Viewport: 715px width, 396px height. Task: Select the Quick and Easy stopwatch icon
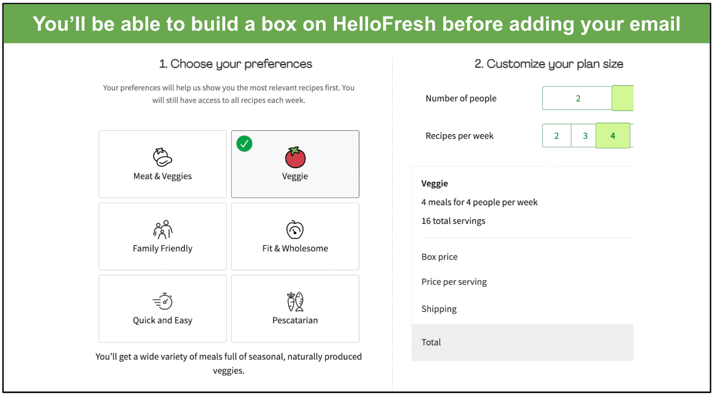[163, 301]
